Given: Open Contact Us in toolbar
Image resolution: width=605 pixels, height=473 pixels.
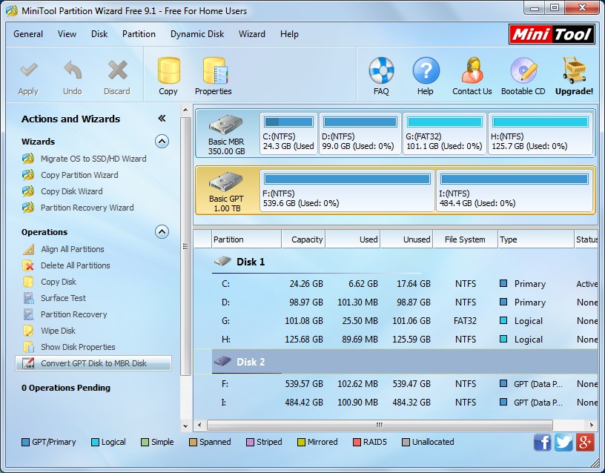Looking at the screenshot, I should (472, 76).
